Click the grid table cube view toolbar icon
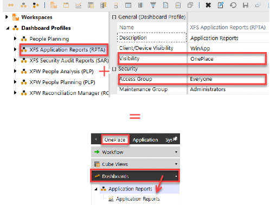270x205 pixels. [x=91, y=5]
